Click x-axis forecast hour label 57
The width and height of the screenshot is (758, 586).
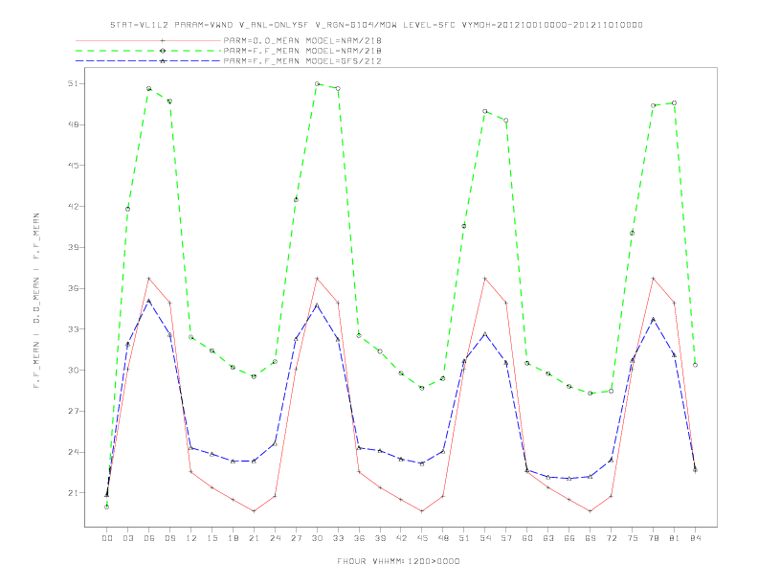point(506,538)
